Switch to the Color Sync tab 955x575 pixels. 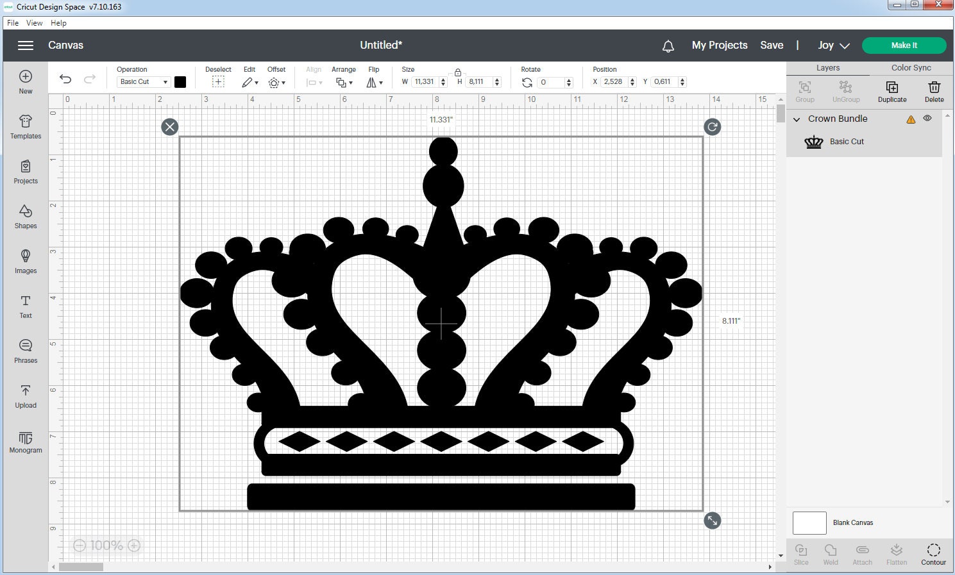point(910,67)
